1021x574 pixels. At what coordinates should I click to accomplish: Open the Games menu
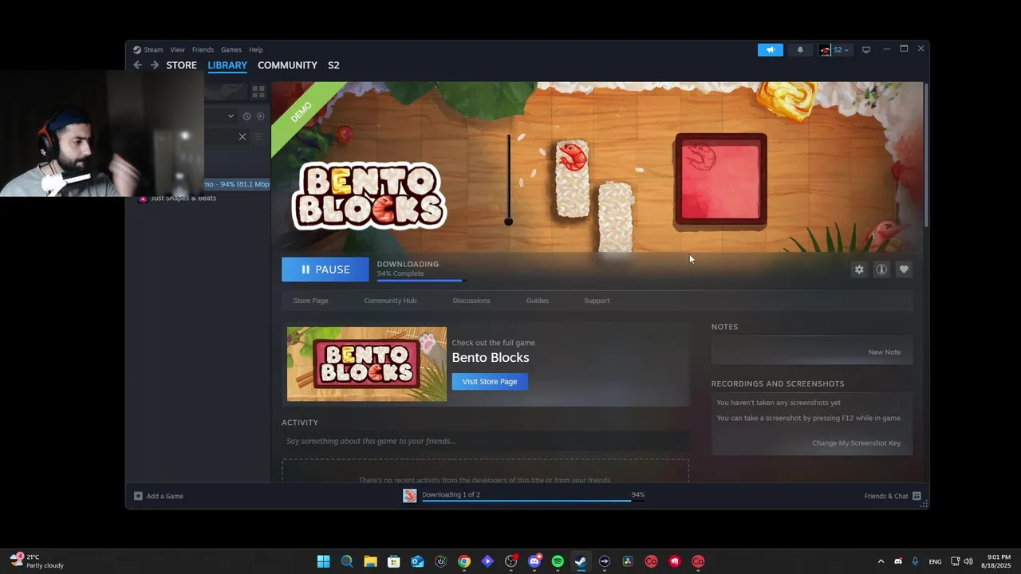click(231, 49)
